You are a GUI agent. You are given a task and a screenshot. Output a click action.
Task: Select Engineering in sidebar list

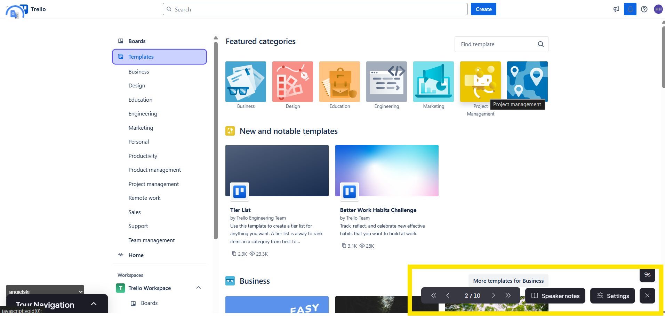[x=143, y=113]
